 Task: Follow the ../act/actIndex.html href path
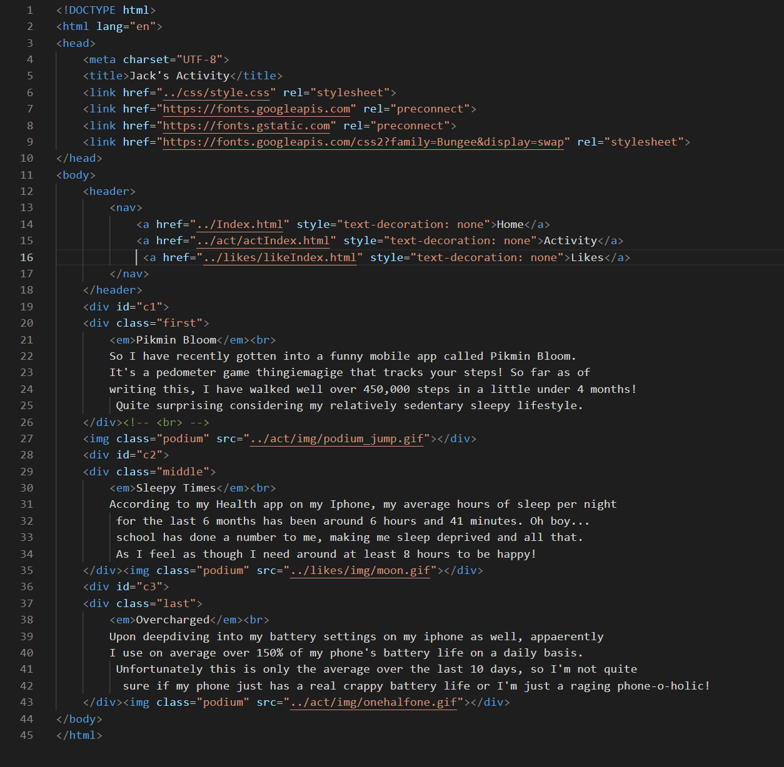(x=263, y=240)
